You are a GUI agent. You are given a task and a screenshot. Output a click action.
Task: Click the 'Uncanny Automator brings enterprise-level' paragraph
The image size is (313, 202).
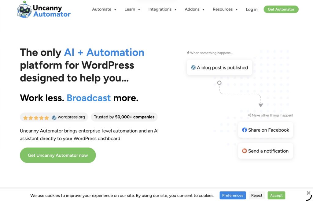coord(89,135)
